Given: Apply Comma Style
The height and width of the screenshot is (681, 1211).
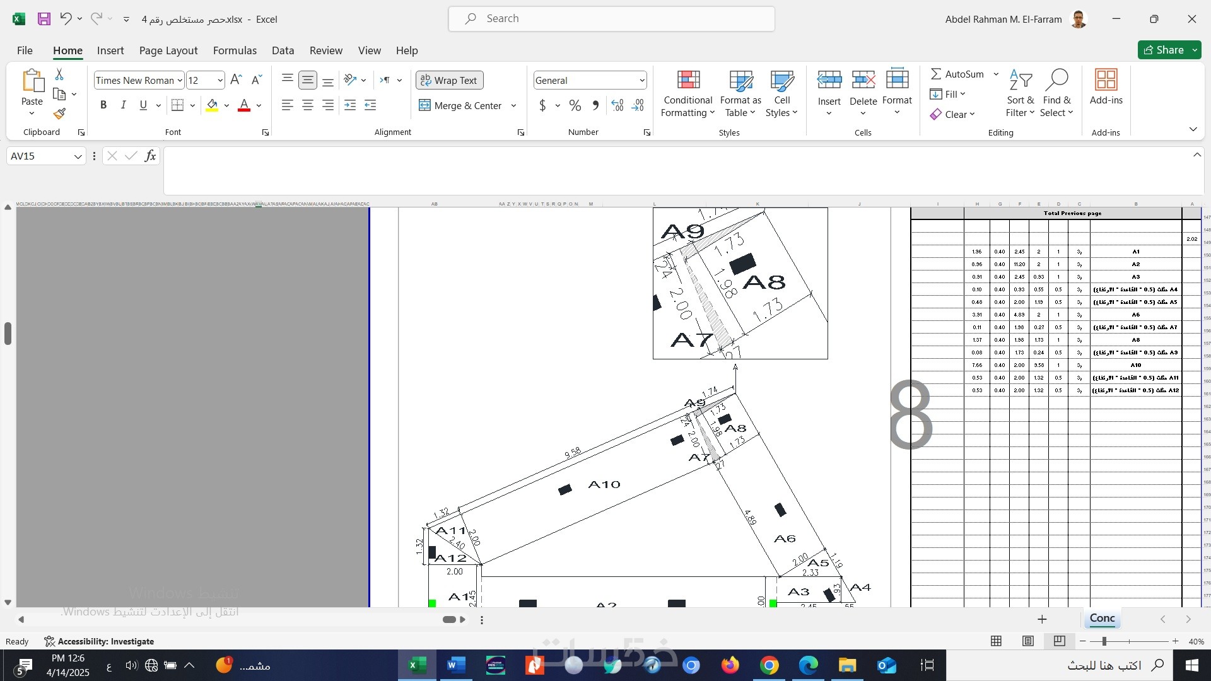Looking at the screenshot, I should tap(595, 105).
